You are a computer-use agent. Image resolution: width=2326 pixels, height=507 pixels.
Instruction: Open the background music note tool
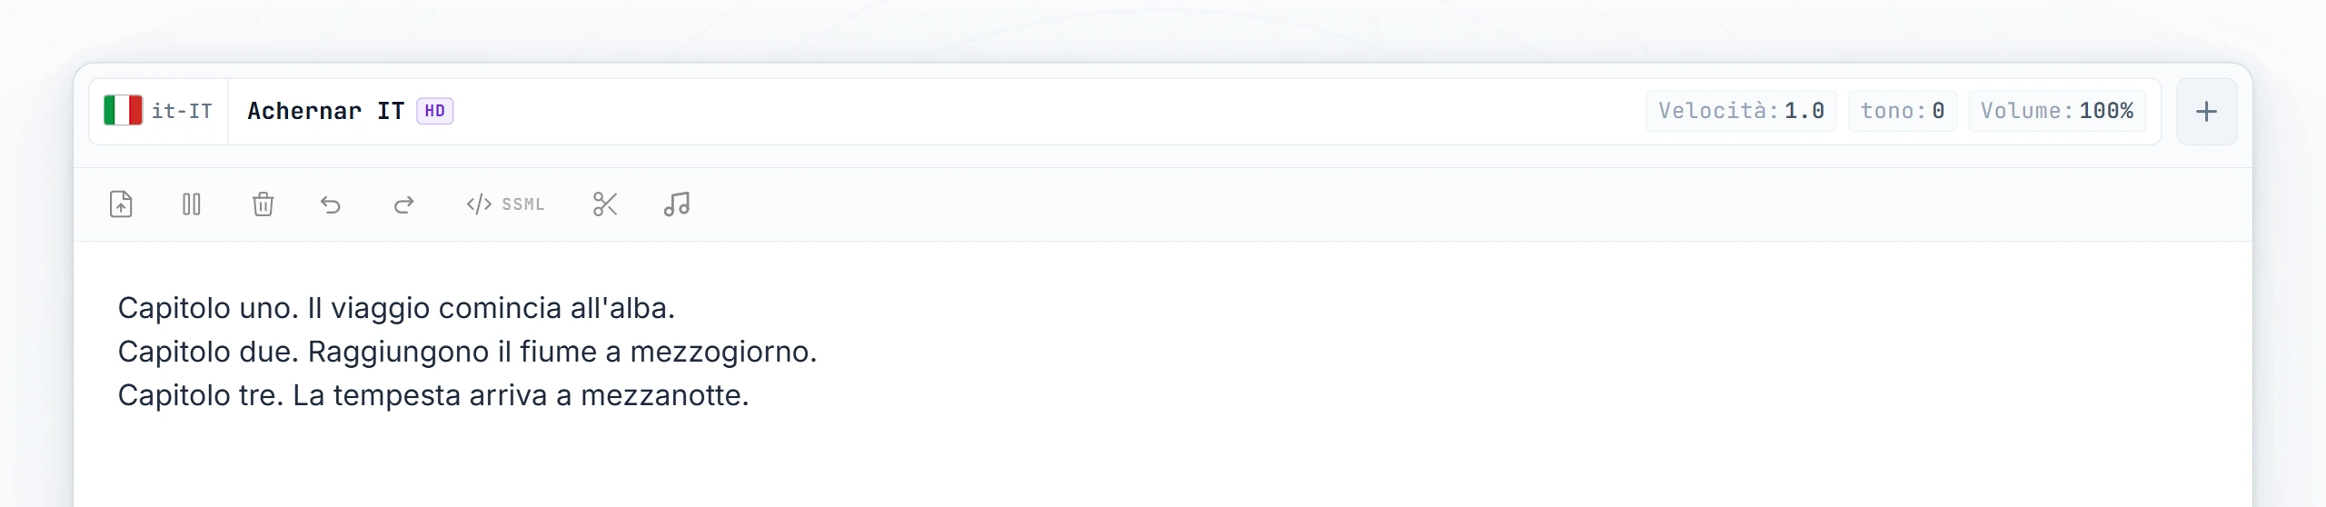677,204
